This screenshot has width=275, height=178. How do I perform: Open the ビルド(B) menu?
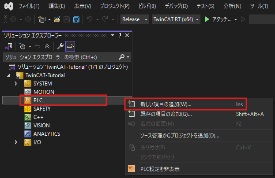click(x=147, y=6)
